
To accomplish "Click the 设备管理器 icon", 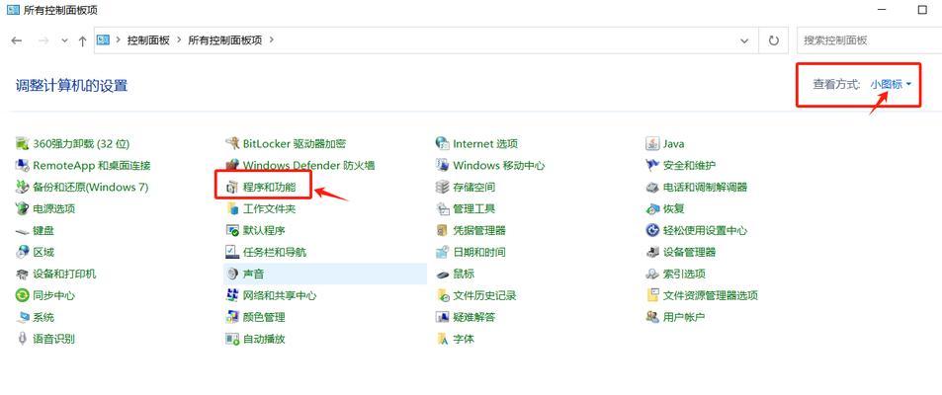I will pyautogui.click(x=652, y=252).
